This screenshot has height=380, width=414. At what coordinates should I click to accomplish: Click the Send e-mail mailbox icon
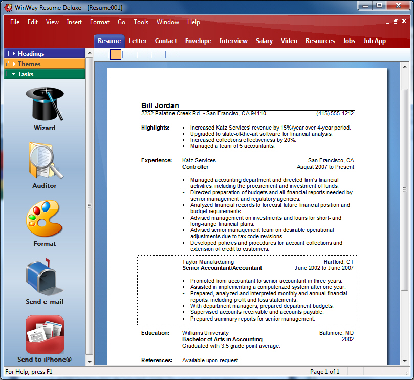click(x=44, y=278)
